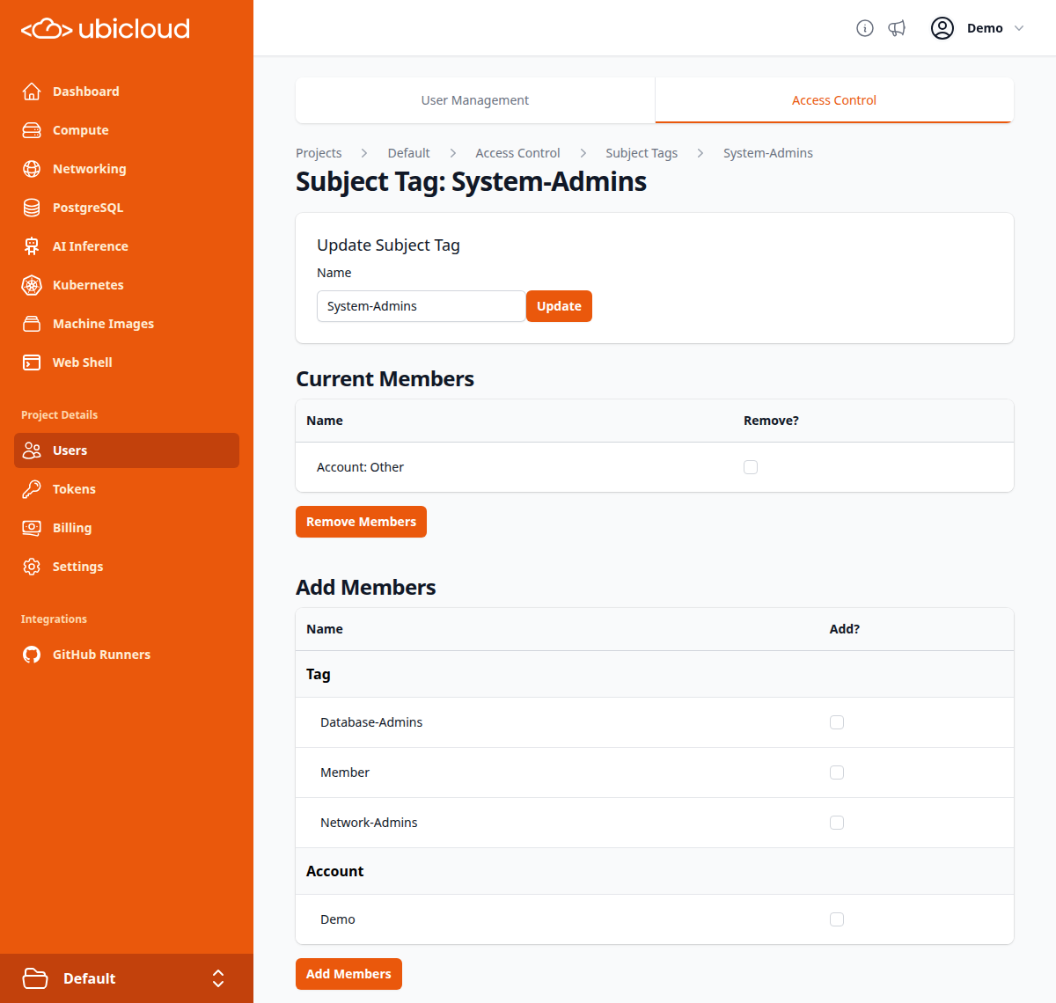Screen dimensions: 1056x1003
Task: Open Machine Images menu item
Action: [127, 324]
